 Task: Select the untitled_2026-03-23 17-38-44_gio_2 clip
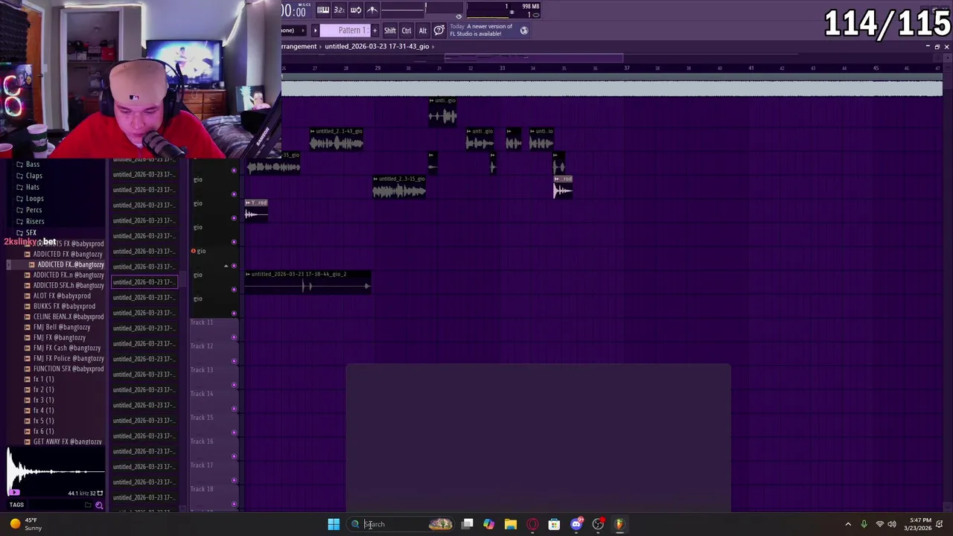click(x=307, y=282)
